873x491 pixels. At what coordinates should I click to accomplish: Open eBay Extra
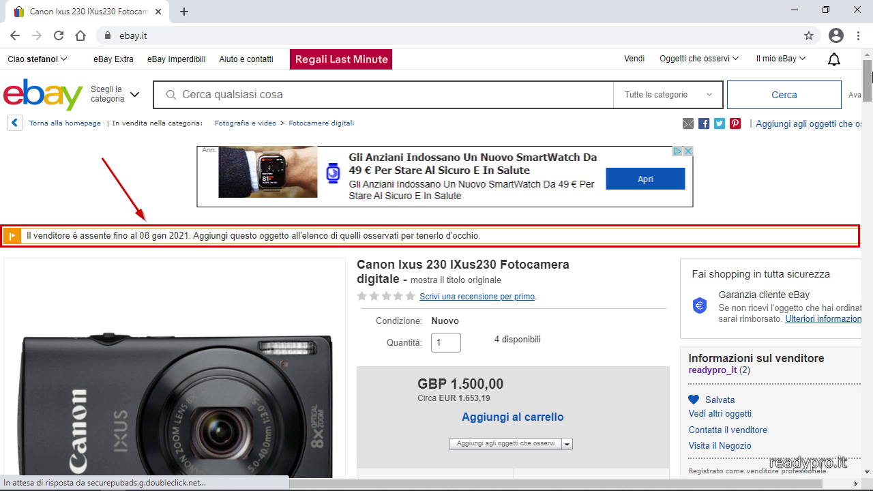[113, 59]
